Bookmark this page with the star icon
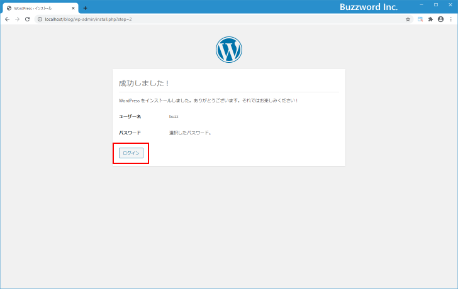The image size is (458, 289). pos(408,19)
